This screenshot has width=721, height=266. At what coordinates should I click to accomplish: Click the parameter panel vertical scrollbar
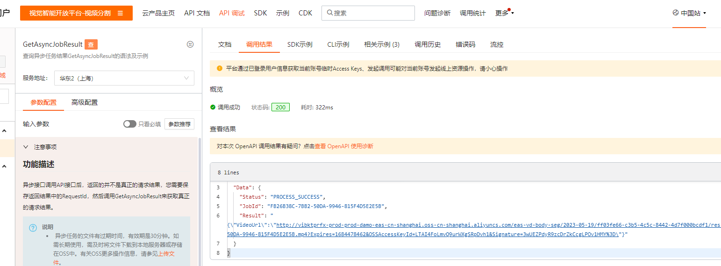tap(200, 201)
